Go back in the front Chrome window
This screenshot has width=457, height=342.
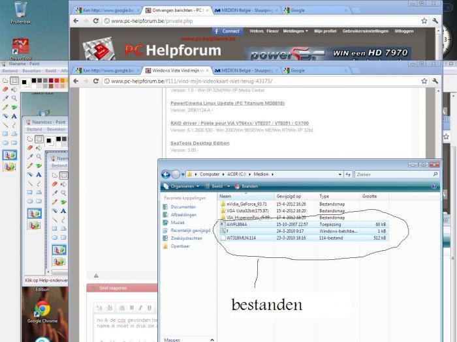point(76,81)
